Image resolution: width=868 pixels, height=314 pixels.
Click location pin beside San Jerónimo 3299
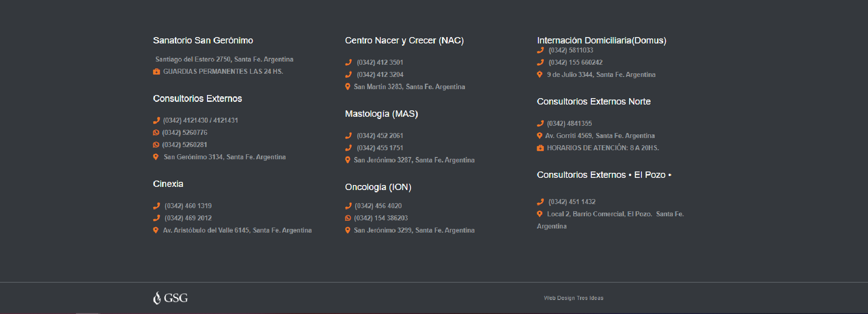348,230
